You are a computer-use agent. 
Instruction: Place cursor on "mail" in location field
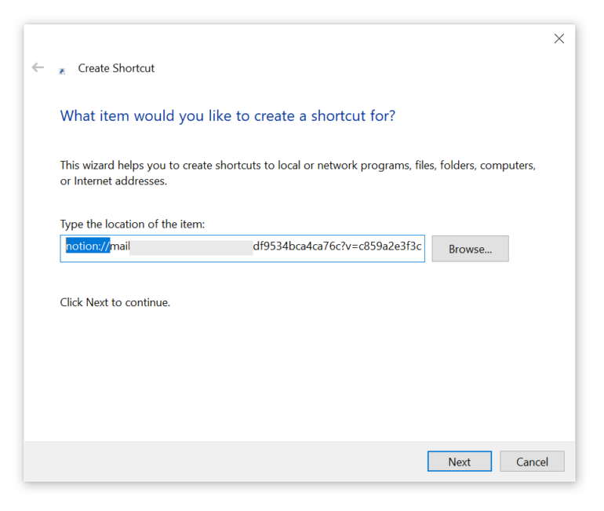(120, 247)
